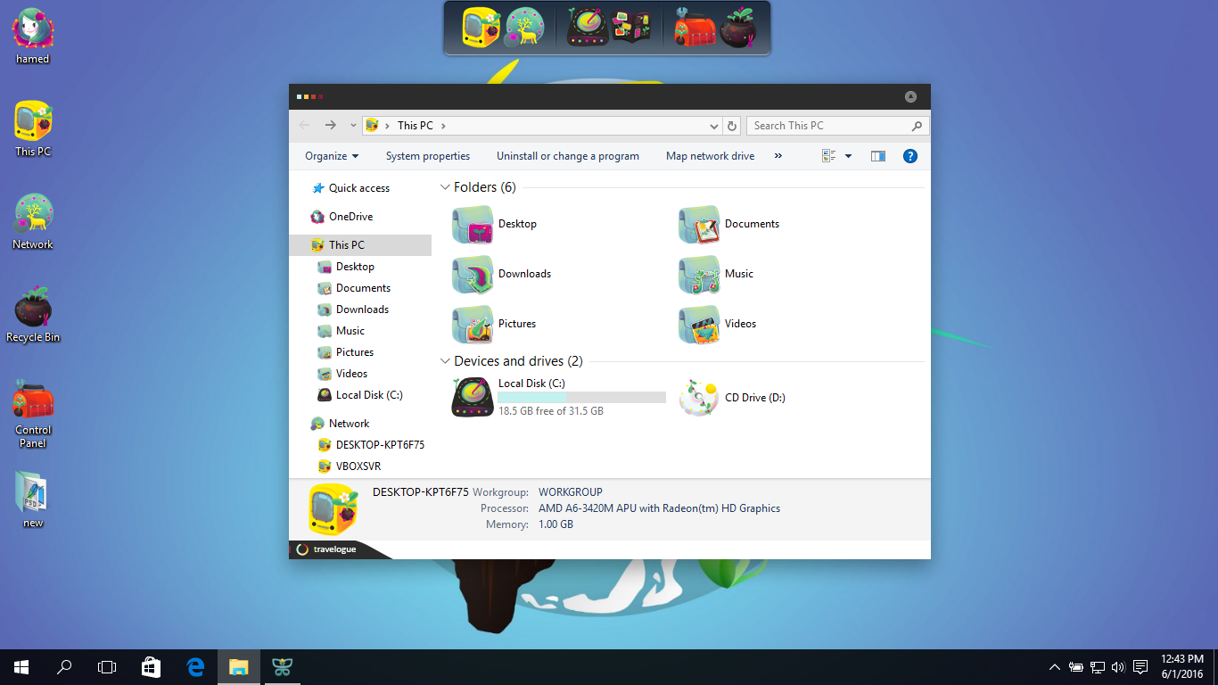Collapse the Devices and drives group
This screenshot has height=685, width=1218.
pyautogui.click(x=445, y=361)
